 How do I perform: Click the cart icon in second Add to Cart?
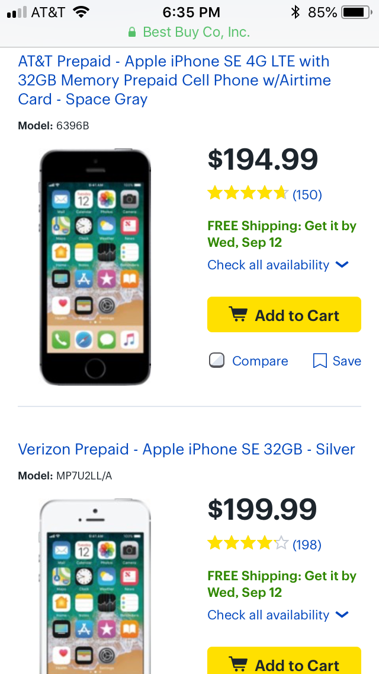click(x=238, y=665)
